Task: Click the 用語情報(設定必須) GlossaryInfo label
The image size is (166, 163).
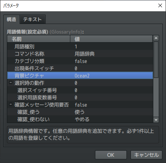Action: pyautogui.click(x=45, y=32)
